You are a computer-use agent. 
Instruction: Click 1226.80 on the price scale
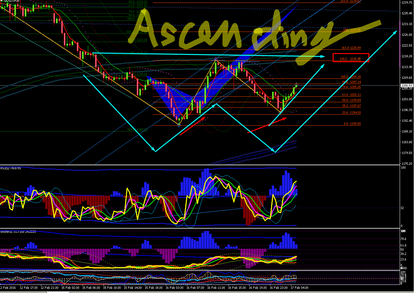[x=407, y=35]
